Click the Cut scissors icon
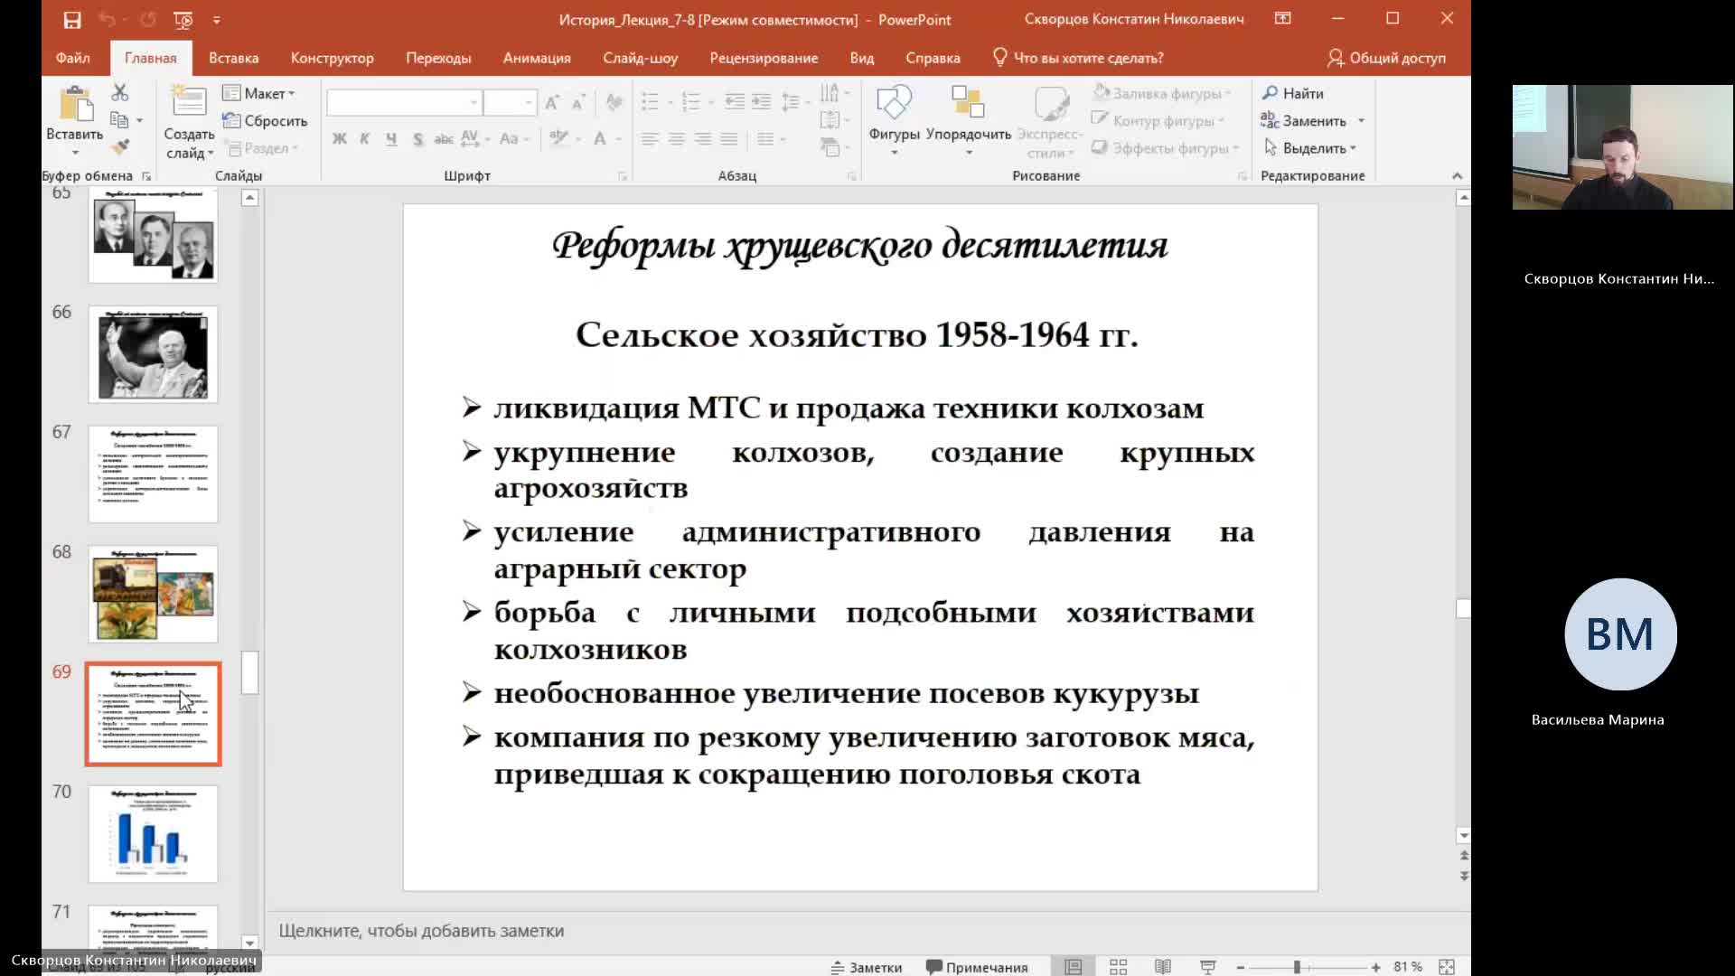The height and width of the screenshot is (976, 1735). pyautogui.click(x=120, y=92)
